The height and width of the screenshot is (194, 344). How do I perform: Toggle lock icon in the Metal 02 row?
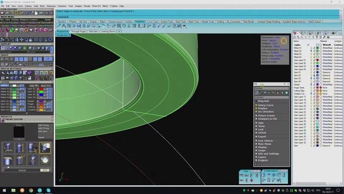click(x=314, y=51)
